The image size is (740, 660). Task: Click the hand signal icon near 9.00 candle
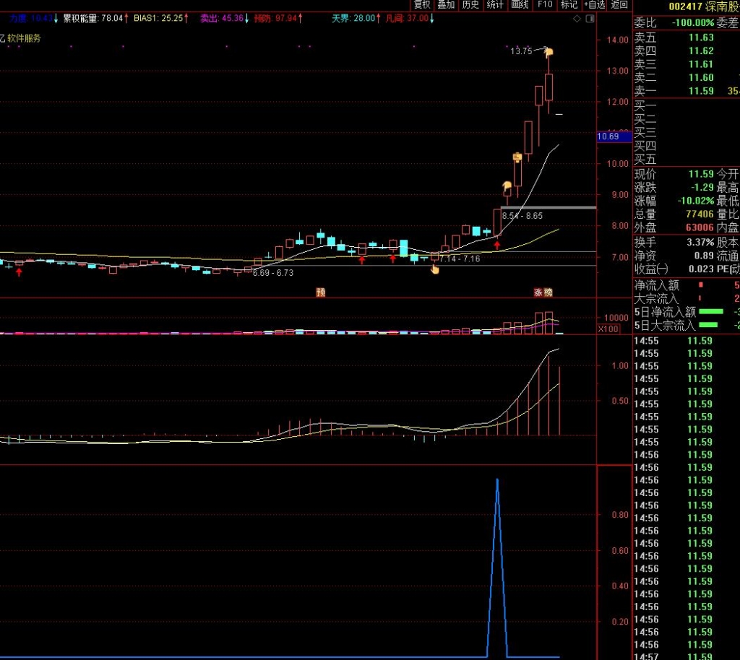507,186
